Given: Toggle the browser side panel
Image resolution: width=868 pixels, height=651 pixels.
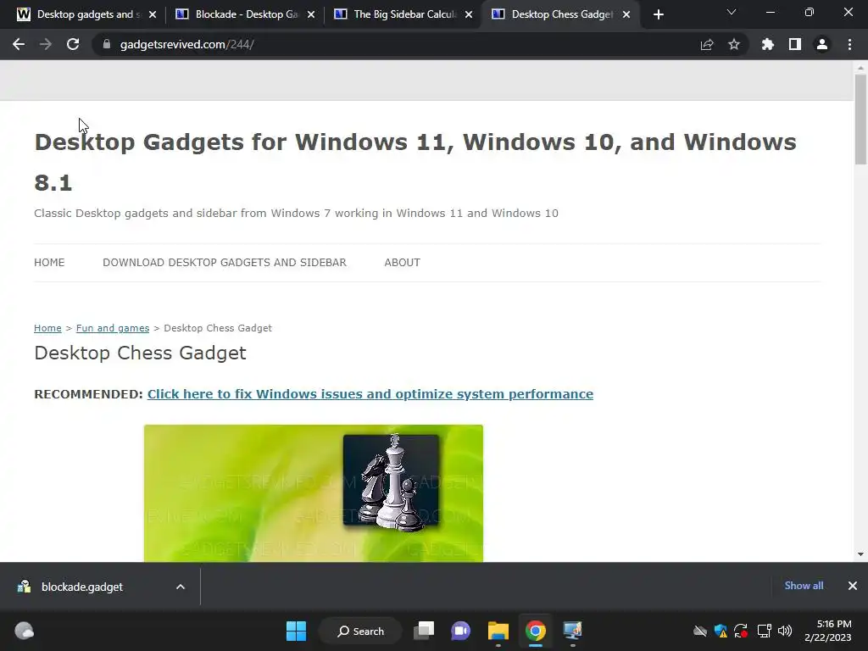Looking at the screenshot, I should pyautogui.click(x=795, y=44).
